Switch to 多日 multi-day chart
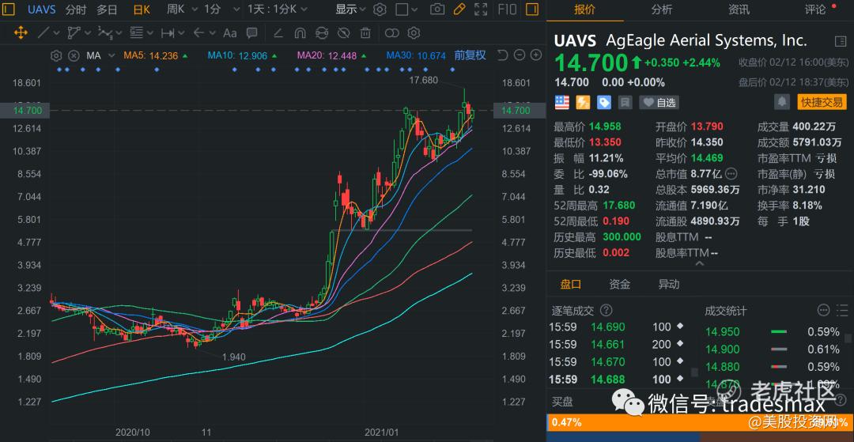Viewport: 854px width, 442px height. pos(107,9)
